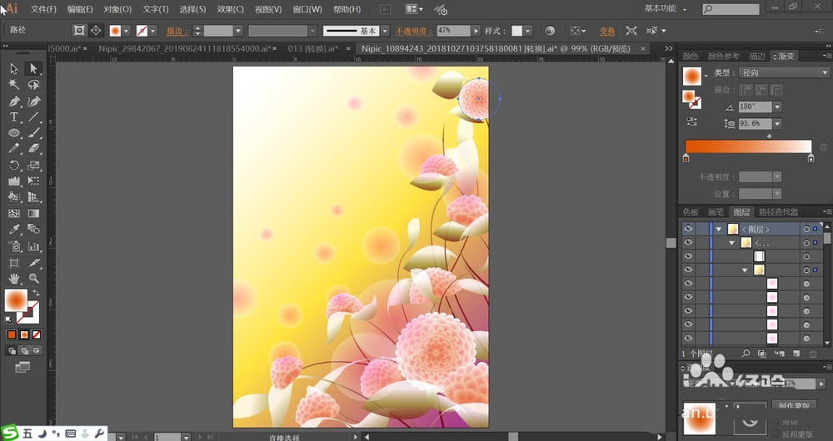Click the locate object magnifier in Layers panel
Image resolution: width=833 pixels, height=441 pixels.
click(x=746, y=354)
